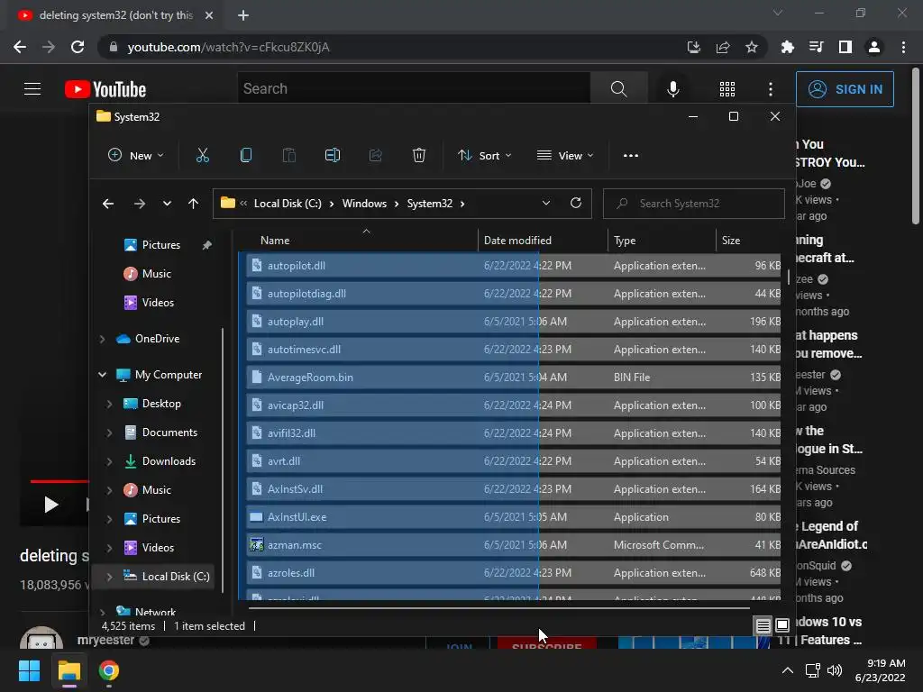Reload the Chrome page
This screenshot has height=692, width=923.
(x=78, y=47)
